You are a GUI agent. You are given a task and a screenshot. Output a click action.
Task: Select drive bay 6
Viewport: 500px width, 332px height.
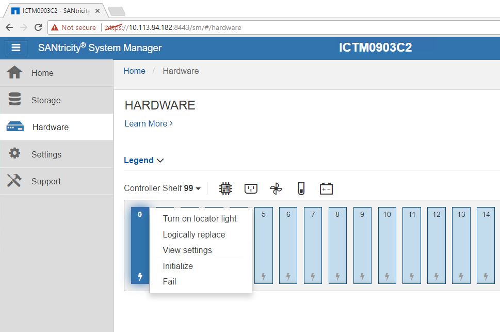[288, 245]
